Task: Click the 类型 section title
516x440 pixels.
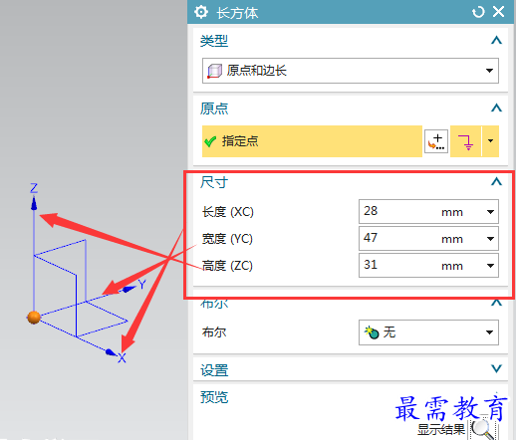Action: tap(214, 41)
